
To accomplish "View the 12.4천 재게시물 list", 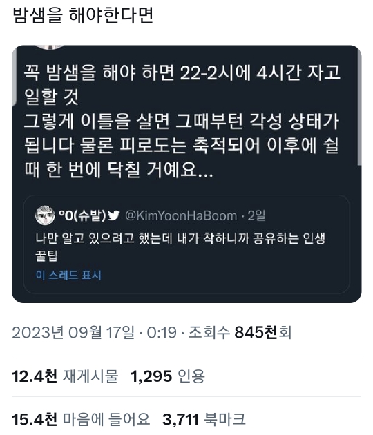I will (x=65, y=376).
